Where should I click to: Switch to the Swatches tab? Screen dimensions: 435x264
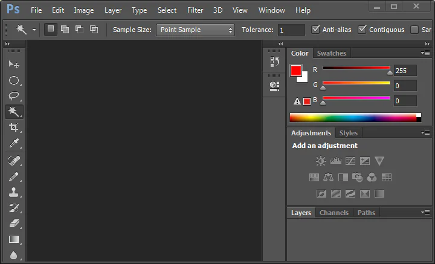click(x=332, y=53)
